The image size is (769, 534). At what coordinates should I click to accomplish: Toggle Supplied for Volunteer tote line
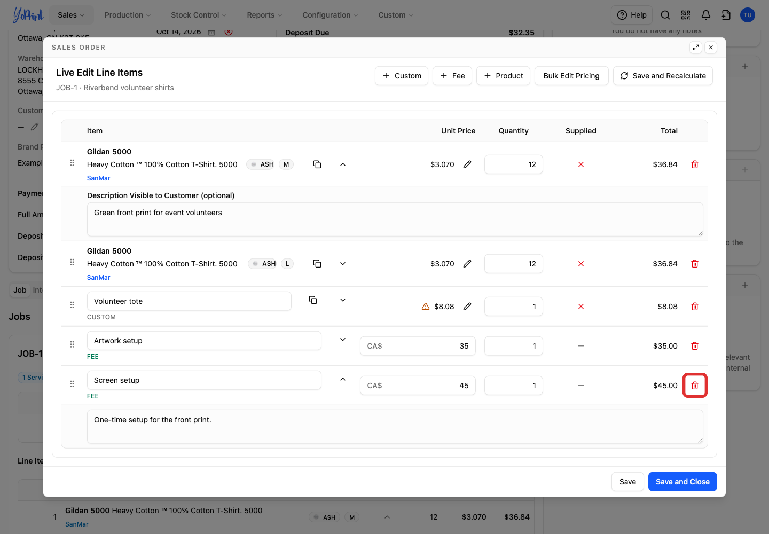click(581, 307)
